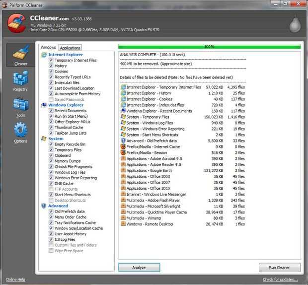This screenshot has height=285, width=308.
Task: Uncheck the Thumbnail Cache checkbox
Action: (x=51, y=128)
